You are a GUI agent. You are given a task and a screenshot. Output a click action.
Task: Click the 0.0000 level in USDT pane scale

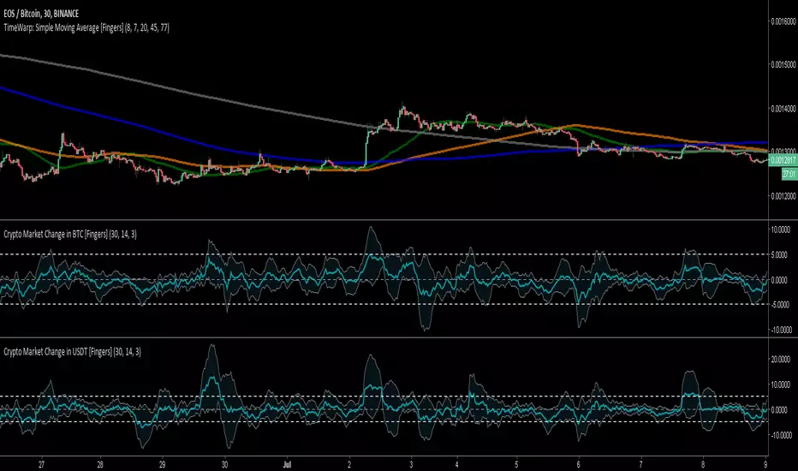pos(780,410)
